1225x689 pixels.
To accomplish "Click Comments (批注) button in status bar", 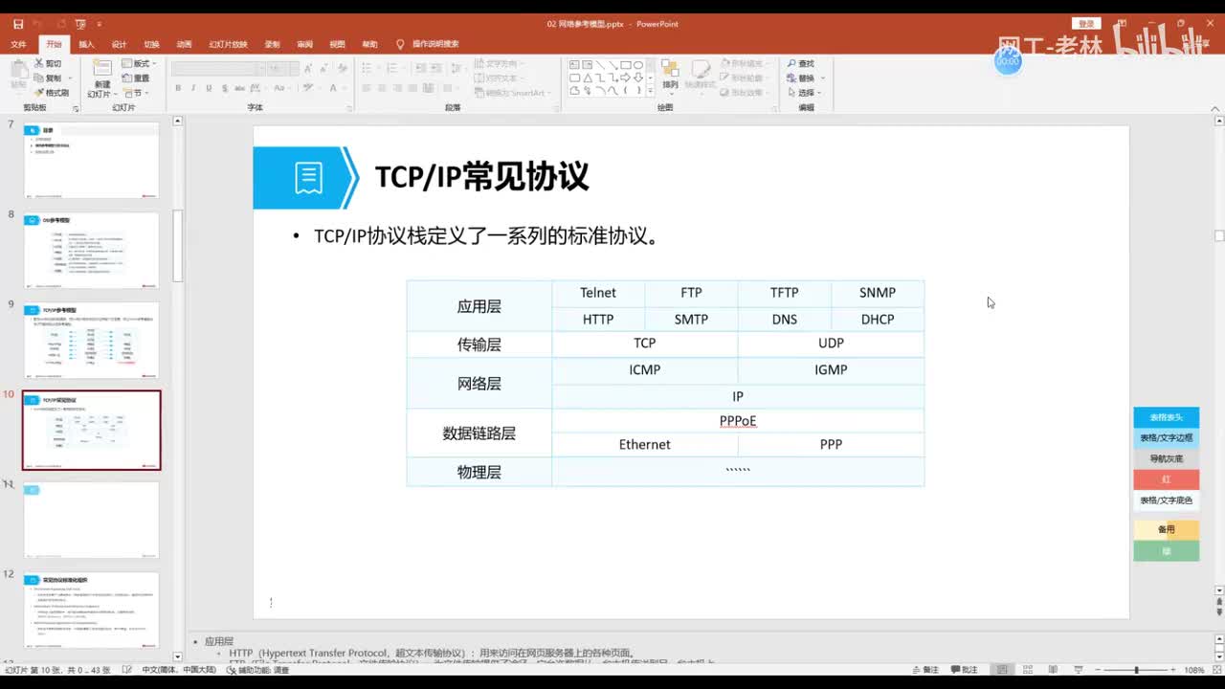I will coord(963,670).
